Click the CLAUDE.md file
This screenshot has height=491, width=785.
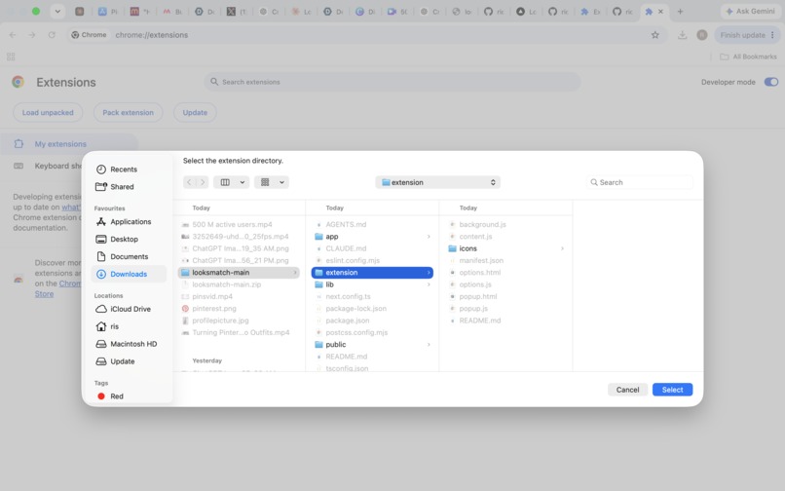[346, 248]
